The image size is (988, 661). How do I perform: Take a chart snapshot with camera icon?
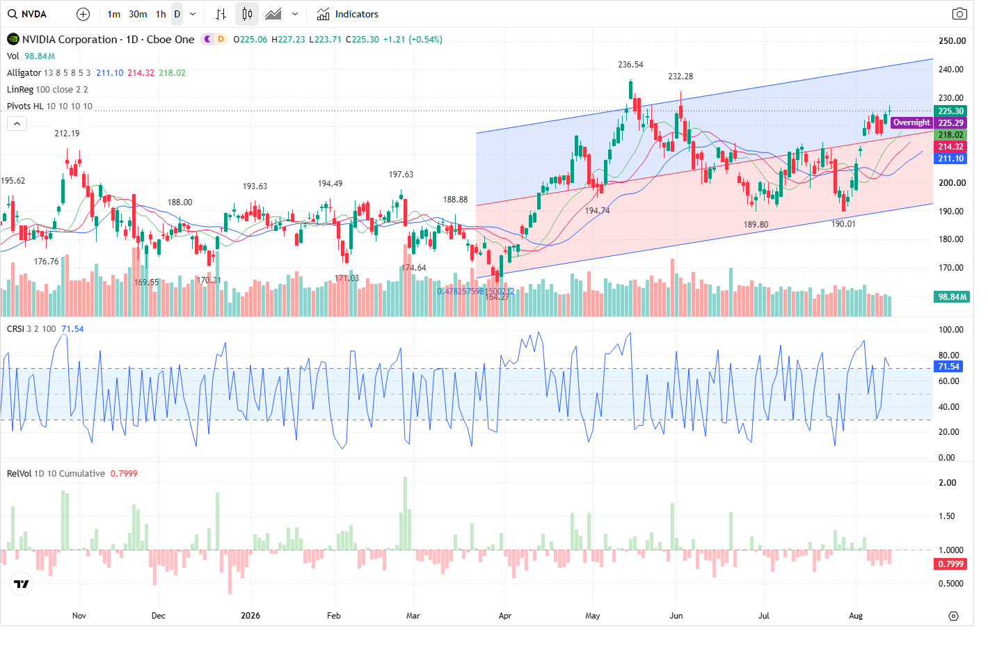[959, 14]
